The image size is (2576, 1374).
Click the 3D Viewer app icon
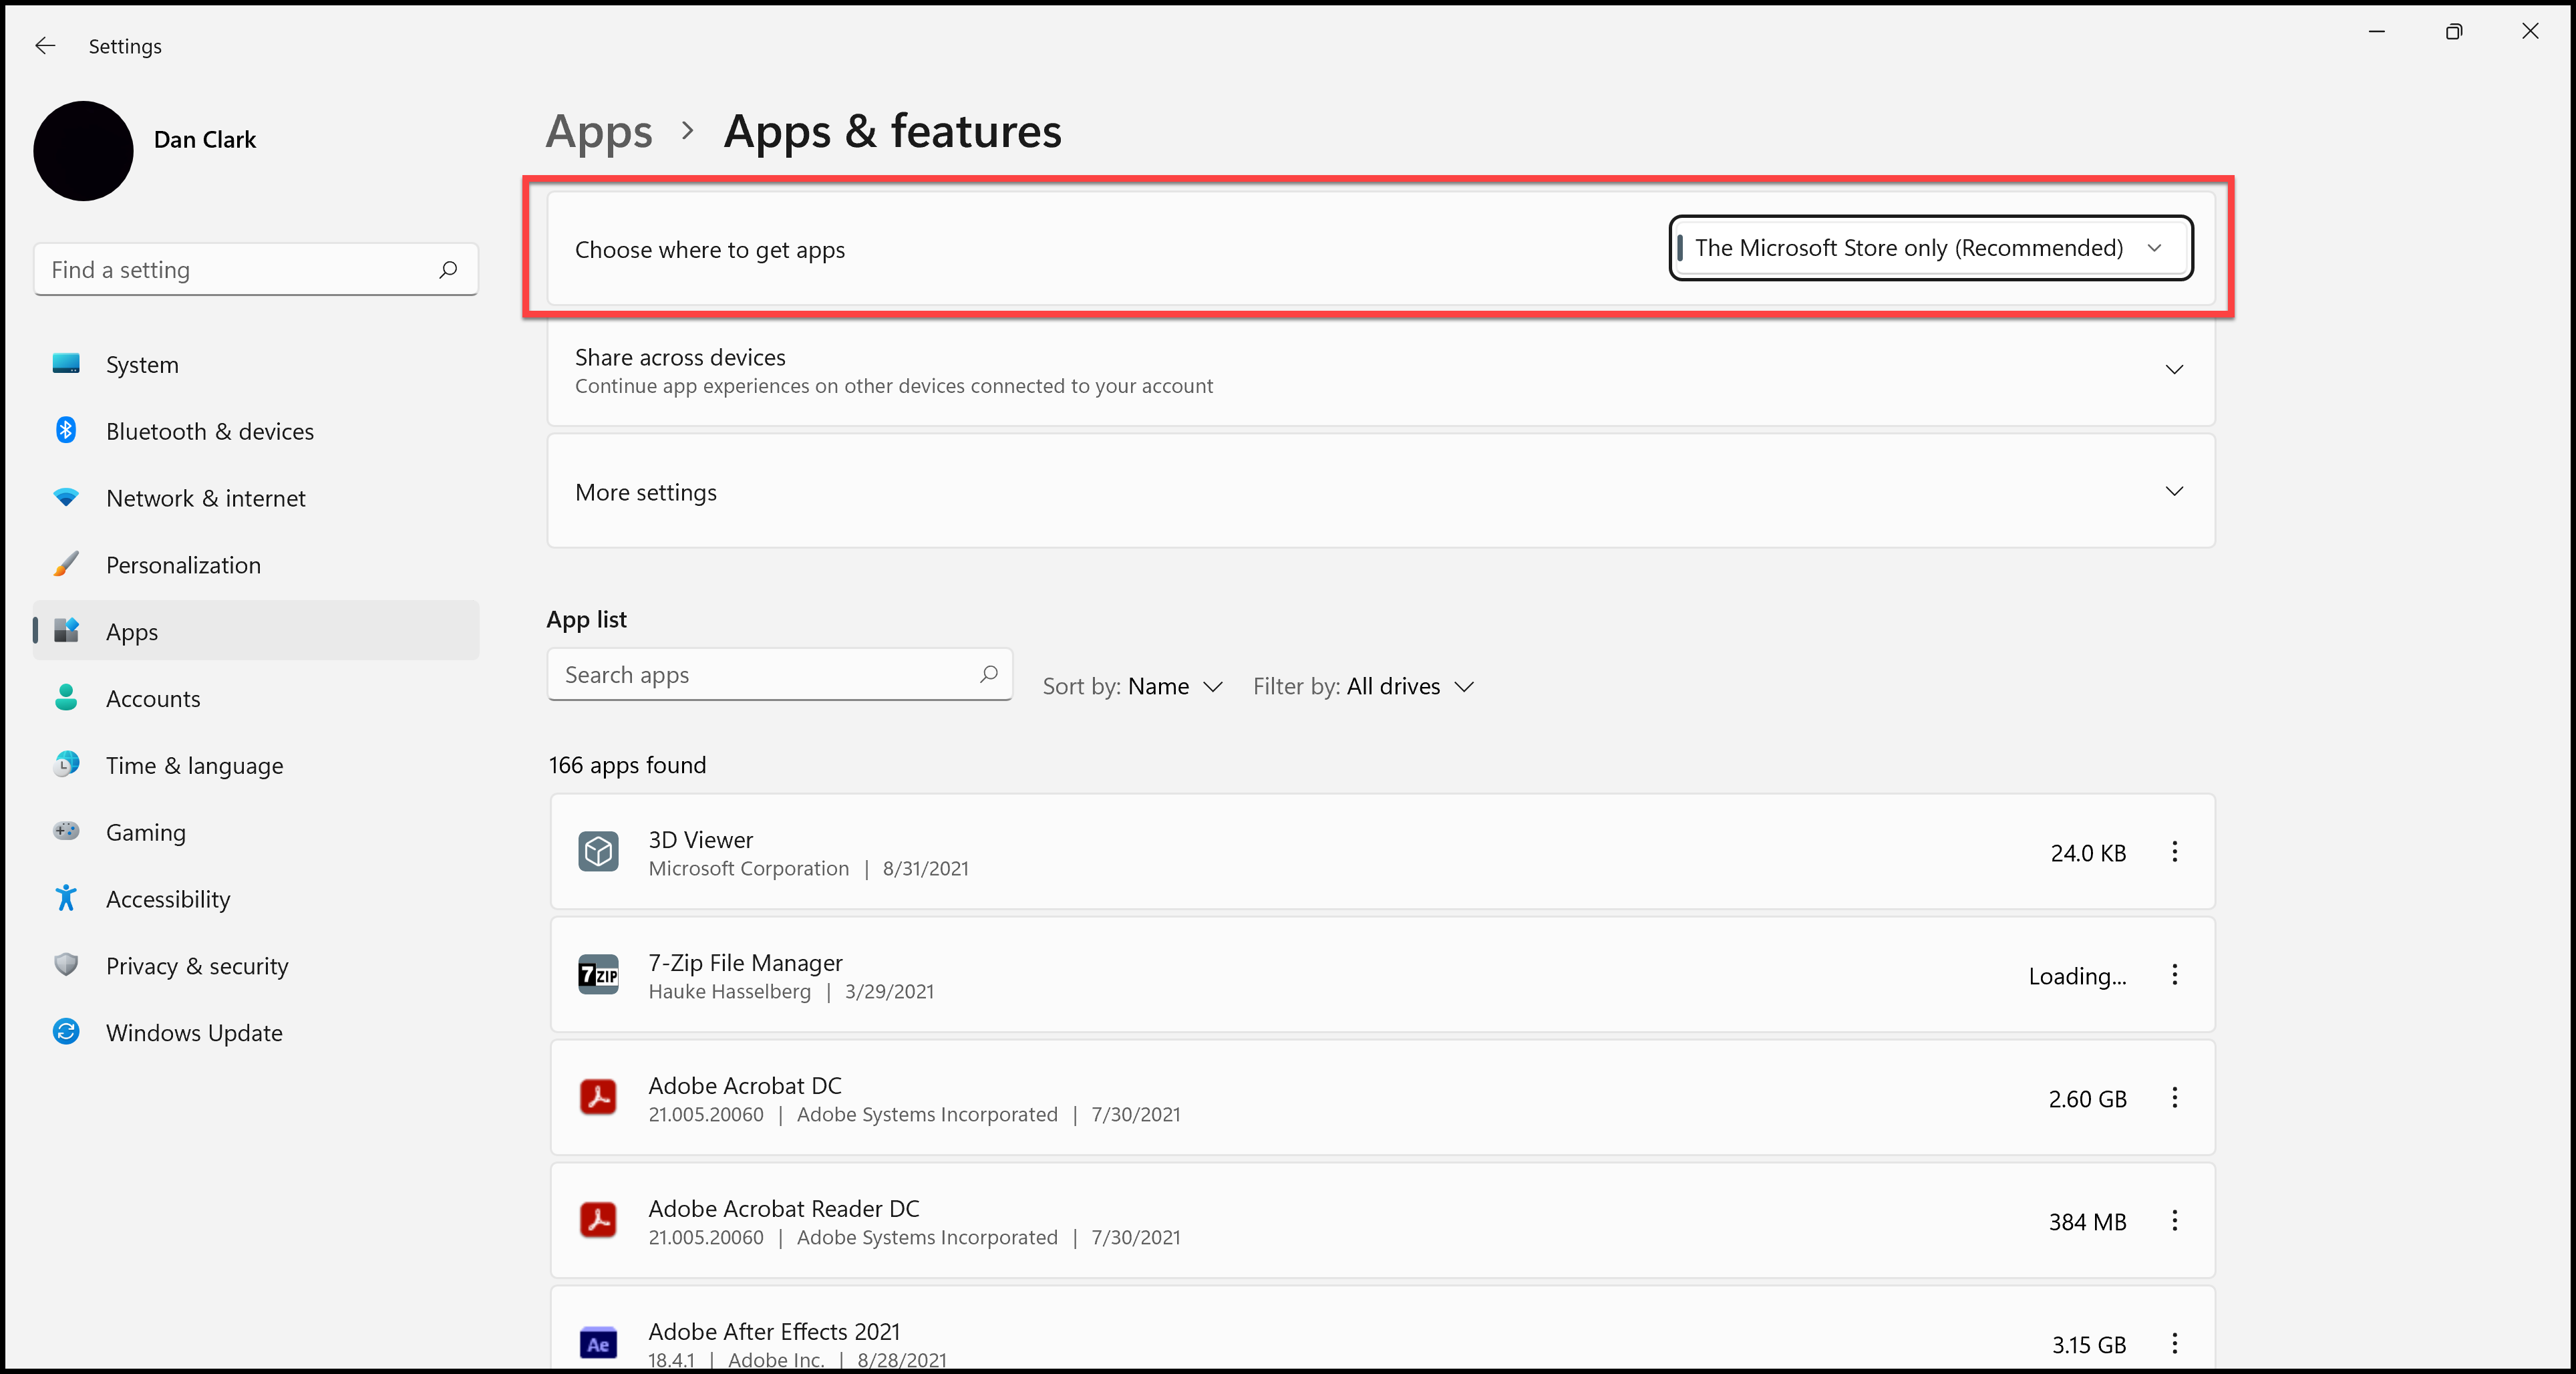point(600,852)
